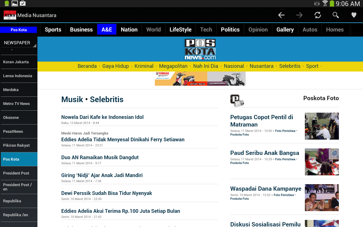Open the Gaya Hidup menu link

tap(115, 66)
